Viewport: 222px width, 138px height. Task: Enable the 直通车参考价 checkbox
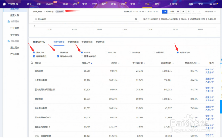(82, 56)
